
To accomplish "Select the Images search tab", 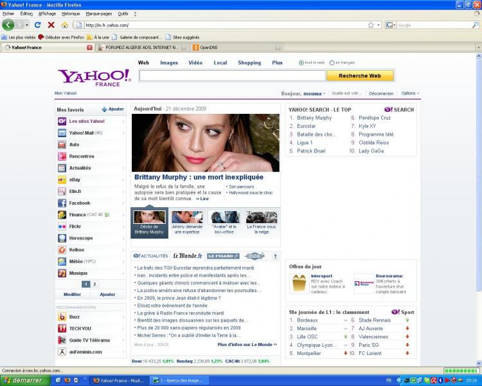I will point(169,63).
